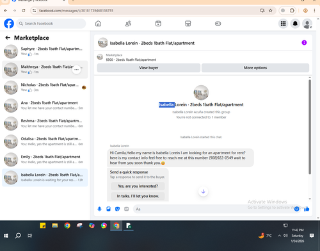Send quick response 'Yes, are you interested?'
This screenshot has width=320, height=251.
(x=138, y=186)
